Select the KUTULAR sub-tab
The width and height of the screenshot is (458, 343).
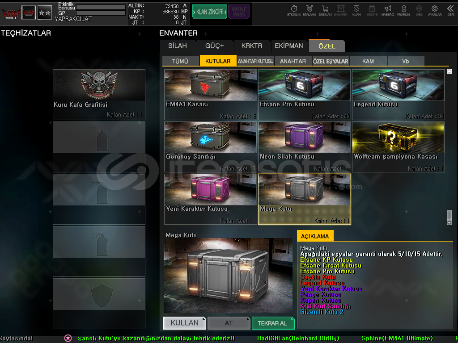218,61
